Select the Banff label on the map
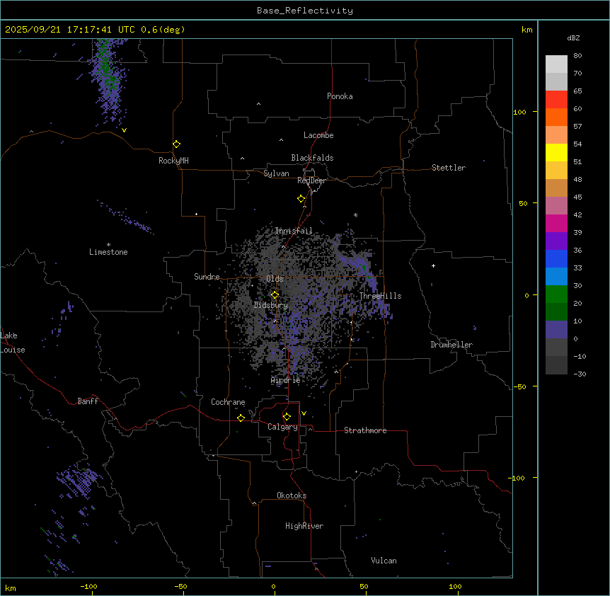Screen dimensions: 610x596 88,401
